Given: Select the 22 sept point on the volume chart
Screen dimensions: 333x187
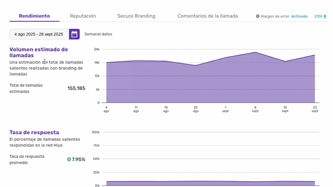Looking at the screenshot, I should 315,55.
